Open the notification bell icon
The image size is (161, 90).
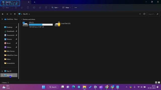[x=158, y=87]
